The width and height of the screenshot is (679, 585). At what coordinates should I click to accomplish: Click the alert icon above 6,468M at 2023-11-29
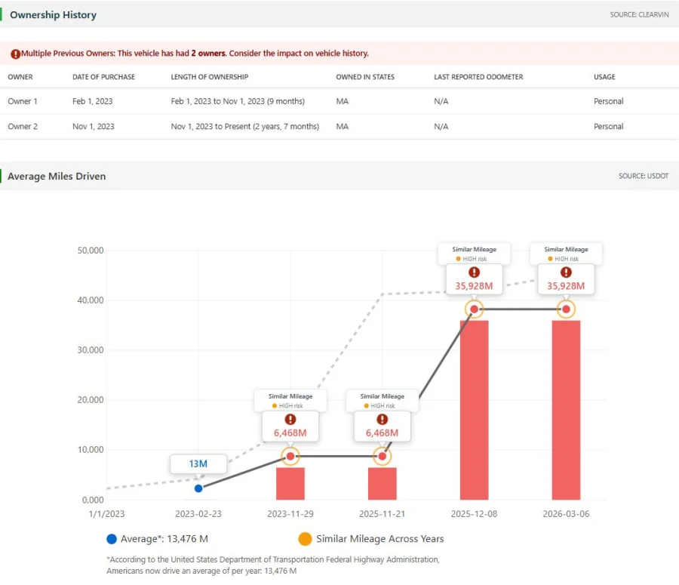point(290,419)
